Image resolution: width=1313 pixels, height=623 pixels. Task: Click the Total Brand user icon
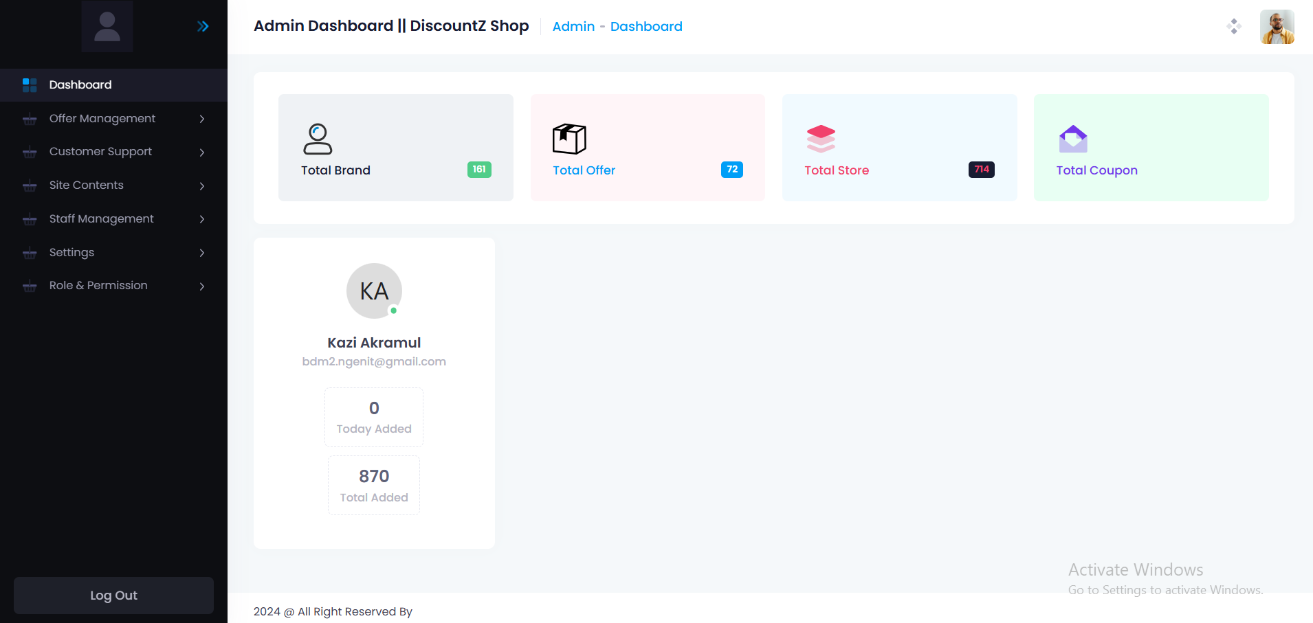point(318,139)
